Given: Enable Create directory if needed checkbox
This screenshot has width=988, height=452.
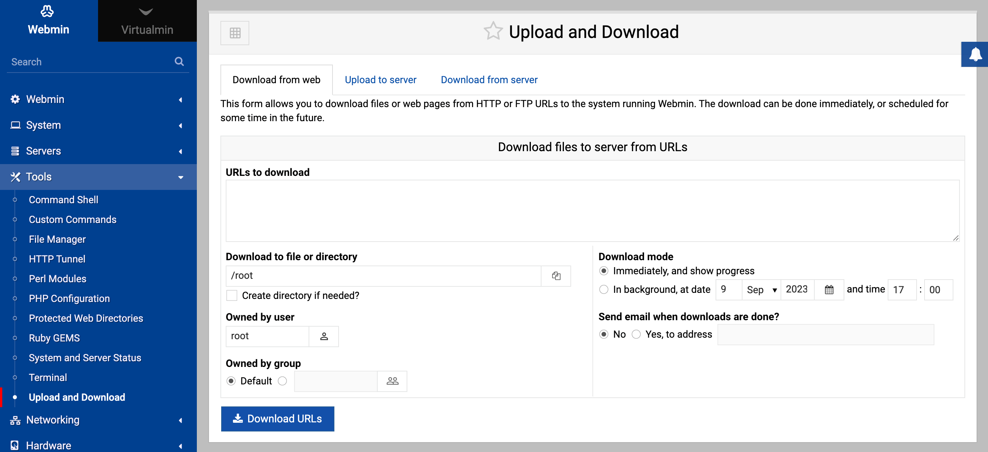Looking at the screenshot, I should click(x=232, y=296).
